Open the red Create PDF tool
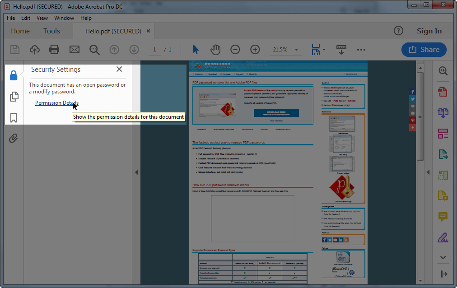The width and height of the screenshot is (457, 288). pyautogui.click(x=443, y=92)
